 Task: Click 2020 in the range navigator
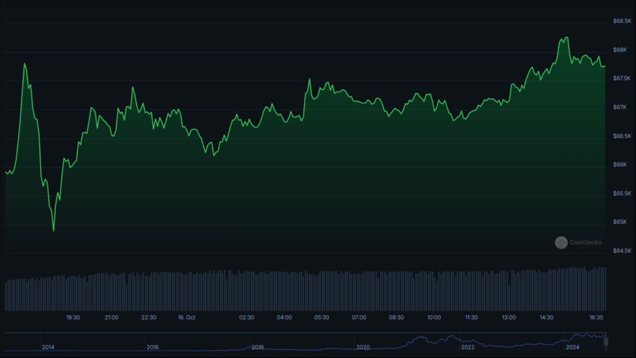point(363,347)
